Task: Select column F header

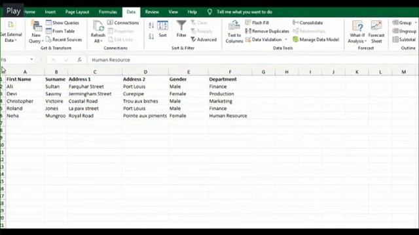Action: coord(230,72)
